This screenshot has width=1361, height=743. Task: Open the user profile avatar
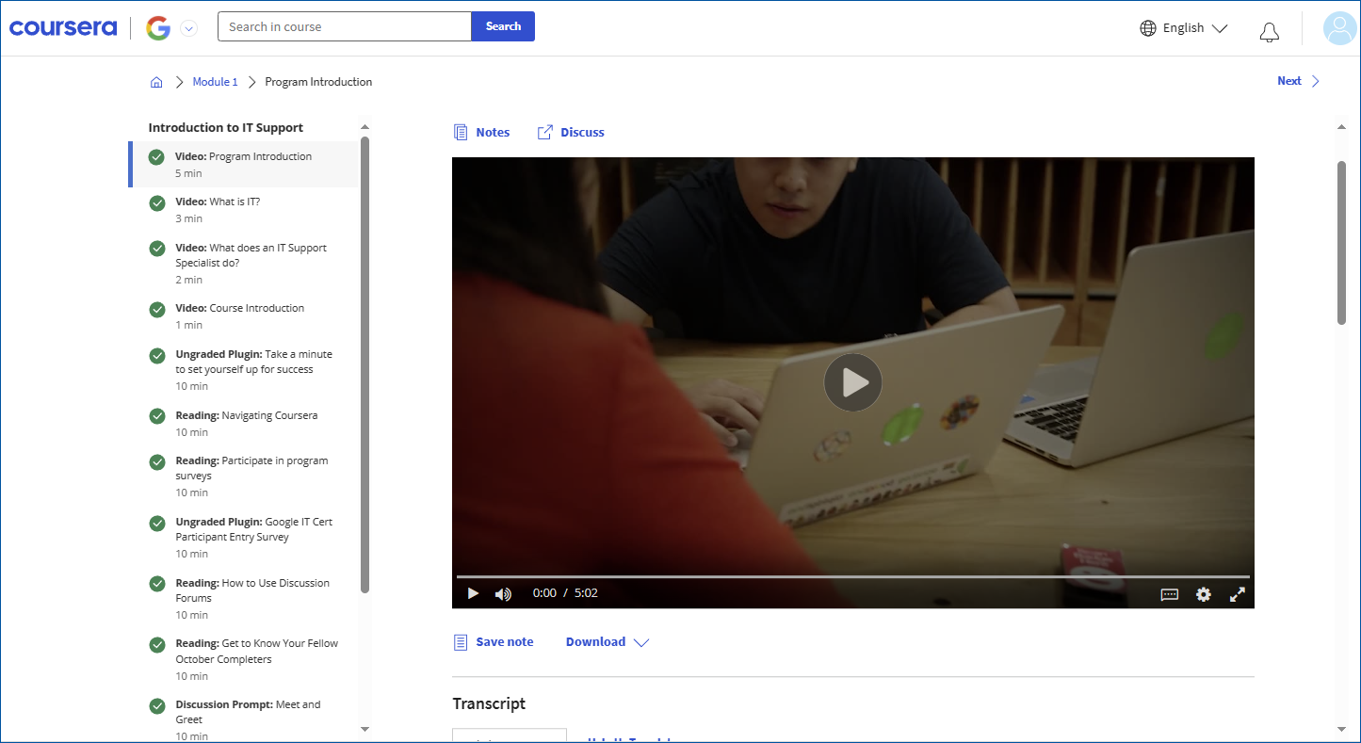(1339, 28)
